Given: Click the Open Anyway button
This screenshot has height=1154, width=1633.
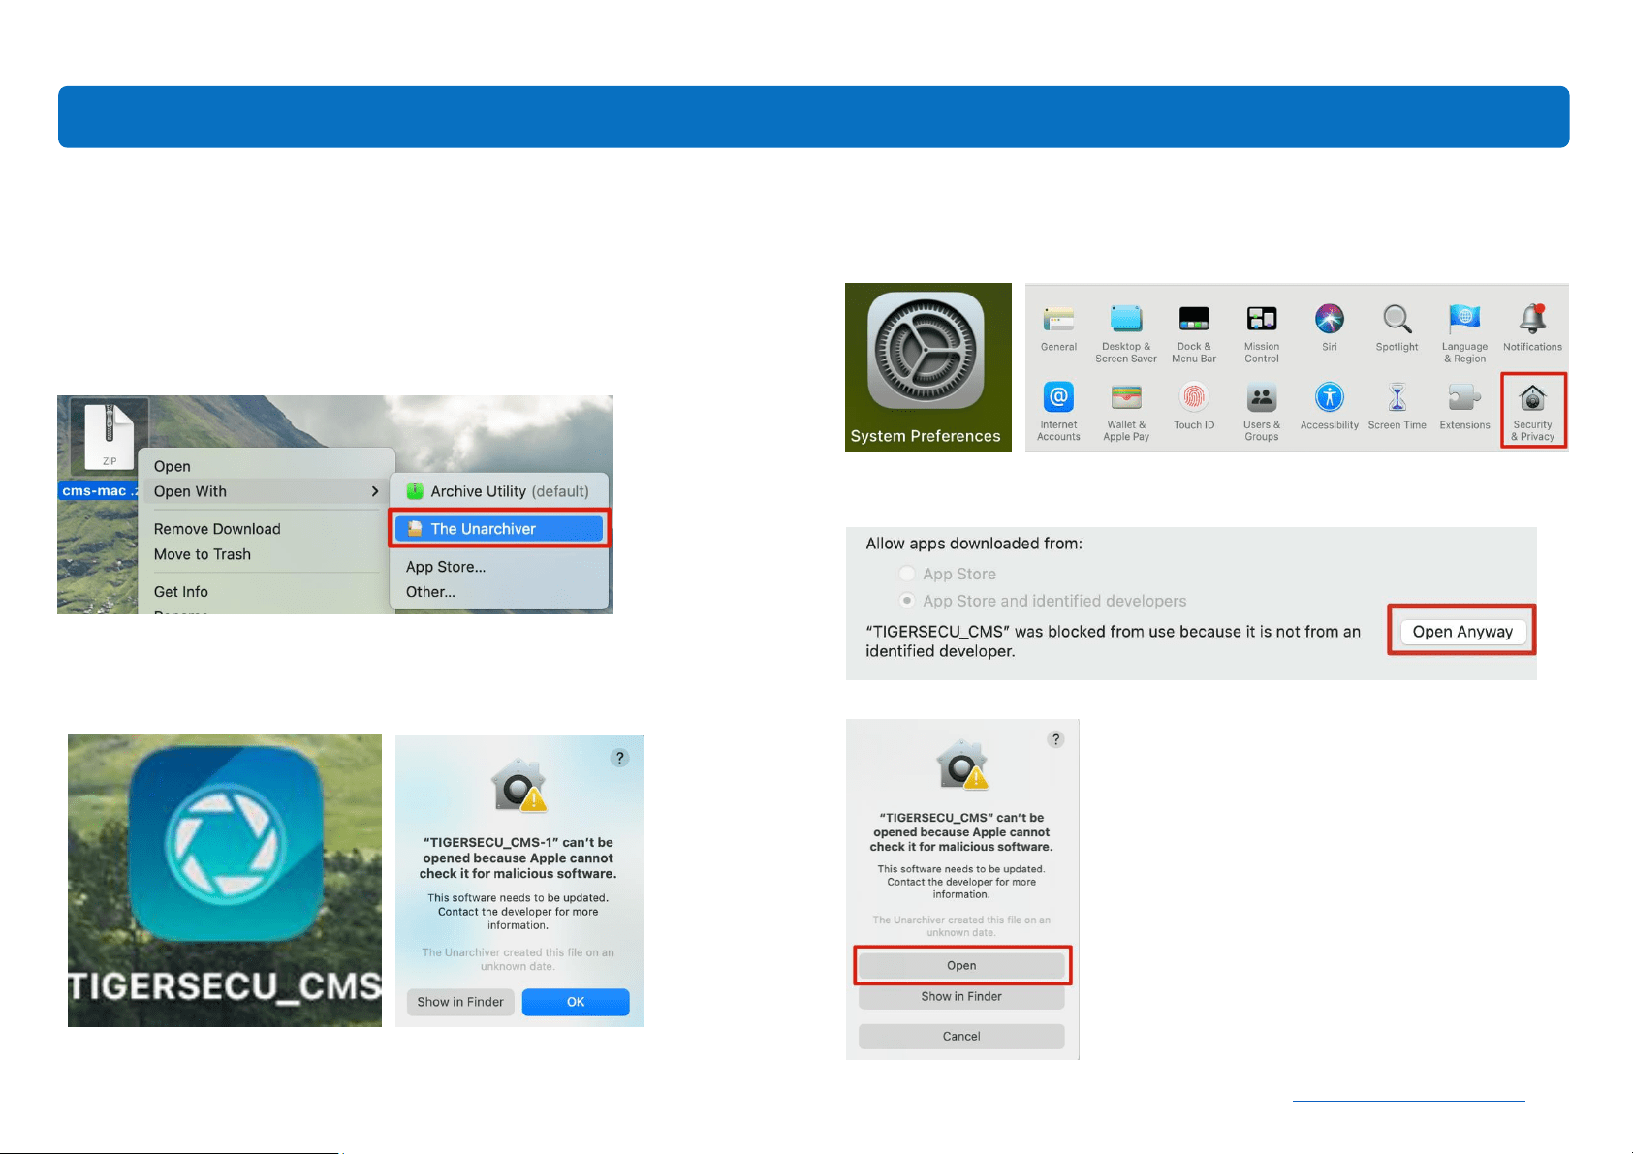Looking at the screenshot, I should pos(1462,632).
